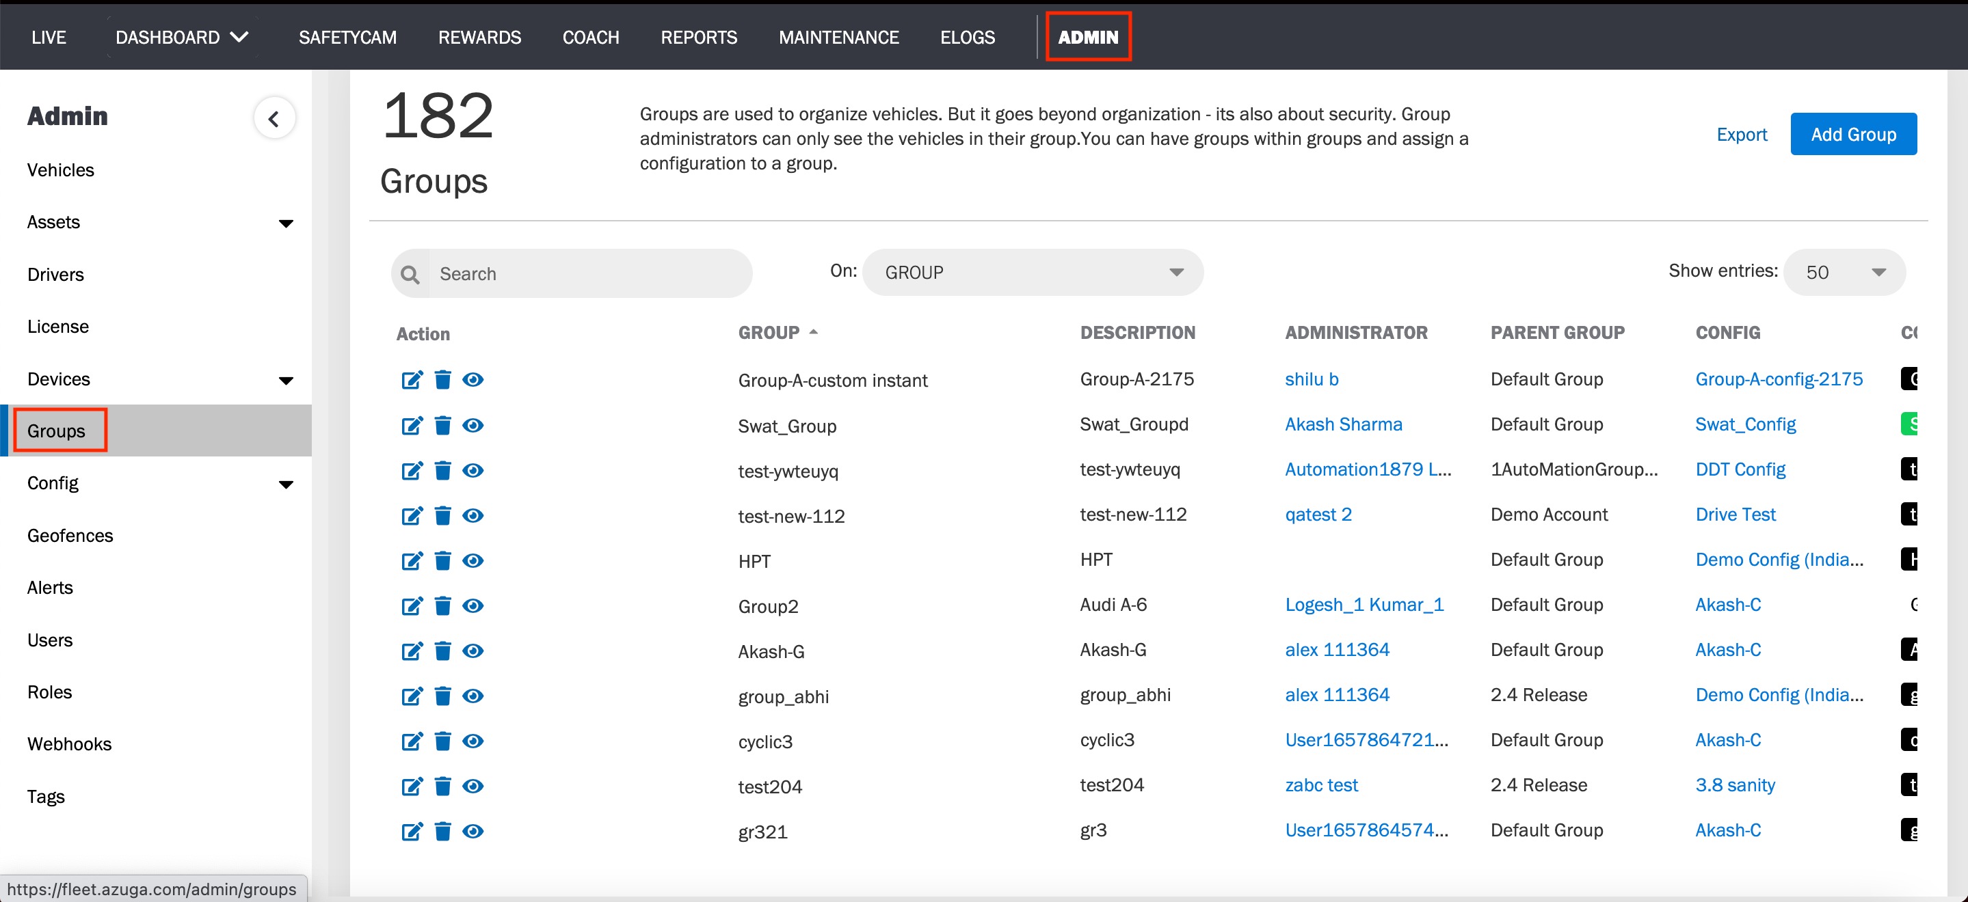Edit the Akash-G group
Screen dimensions: 1968x902
[x=412, y=650]
